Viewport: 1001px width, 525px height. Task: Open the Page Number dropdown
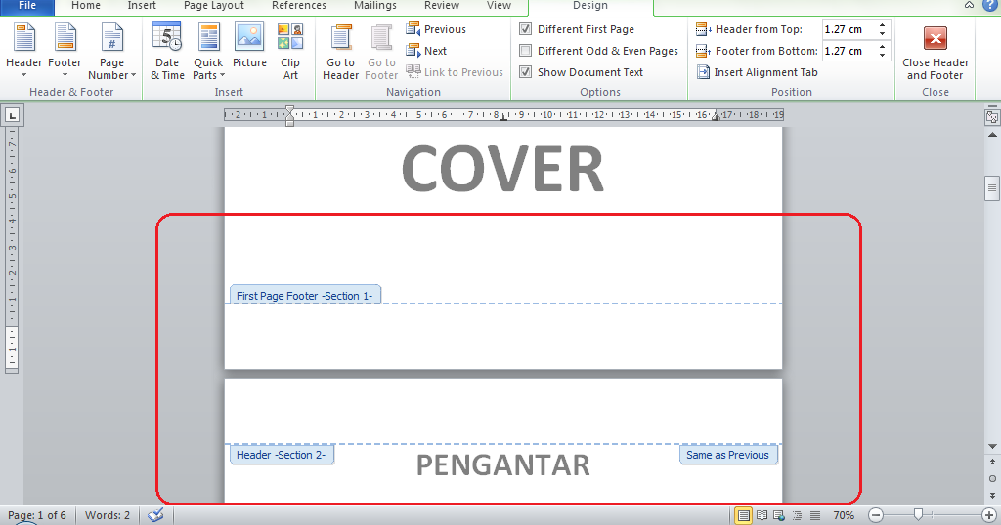coord(111,51)
